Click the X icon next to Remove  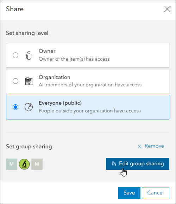tap(140, 147)
